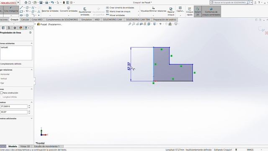Open PropertyManager tab icon in panel

[x=9, y=28]
